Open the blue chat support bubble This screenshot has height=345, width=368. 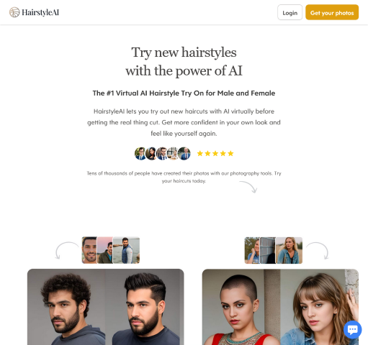click(x=352, y=329)
